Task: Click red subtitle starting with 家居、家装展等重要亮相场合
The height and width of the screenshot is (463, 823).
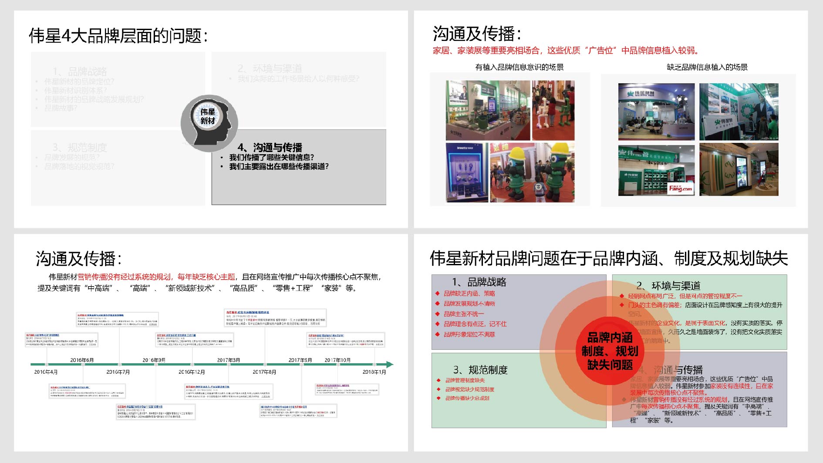Action: (566, 51)
